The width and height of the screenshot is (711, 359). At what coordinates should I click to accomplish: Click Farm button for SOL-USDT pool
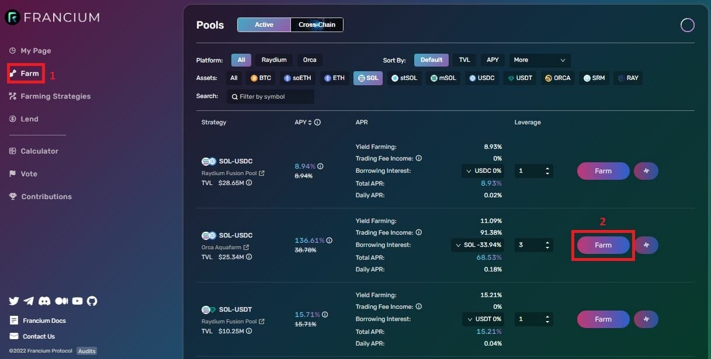pyautogui.click(x=603, y=319)
